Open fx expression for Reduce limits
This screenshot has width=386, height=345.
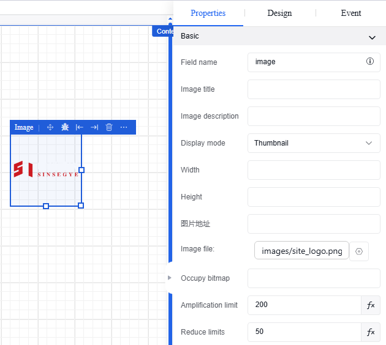[x=371, y=332]
